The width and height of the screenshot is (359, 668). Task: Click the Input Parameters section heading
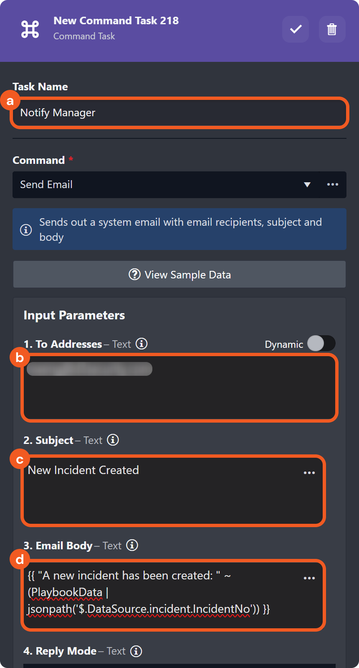74,315
